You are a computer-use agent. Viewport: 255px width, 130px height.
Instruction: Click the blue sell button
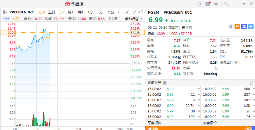(x=244, y=27)
